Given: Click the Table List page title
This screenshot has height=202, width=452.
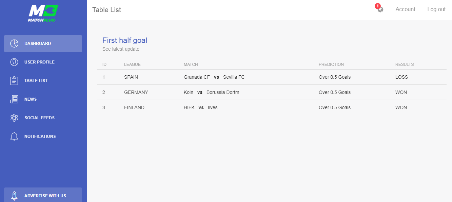Looking at the screenshot, I should coord(106,10).
